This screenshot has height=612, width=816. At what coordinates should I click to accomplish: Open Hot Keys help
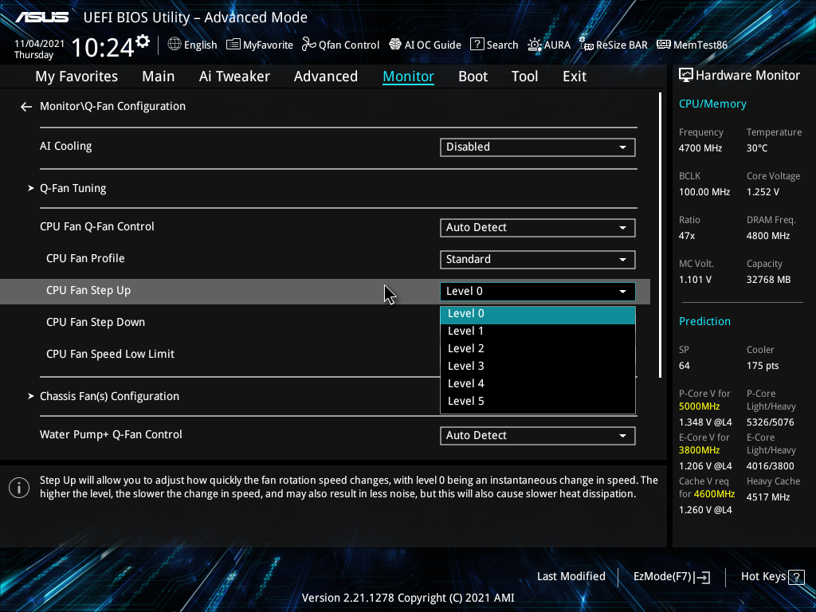773,577
